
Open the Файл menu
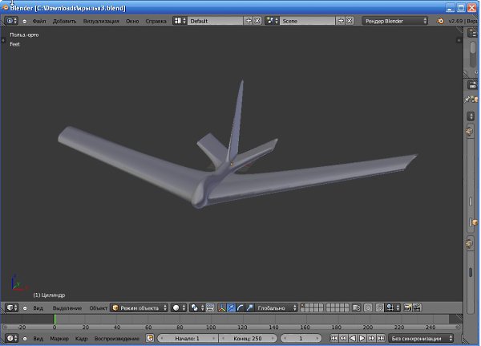coord(38,20)
